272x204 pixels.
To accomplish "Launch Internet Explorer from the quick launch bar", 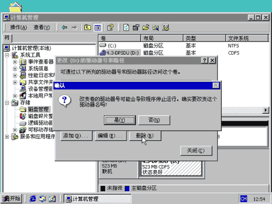I will [33, 198].
